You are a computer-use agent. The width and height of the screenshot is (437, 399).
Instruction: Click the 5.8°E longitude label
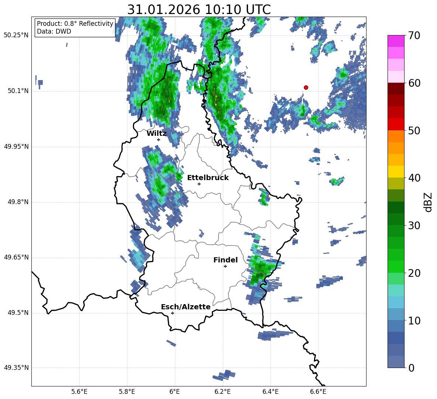coord(127,392)
